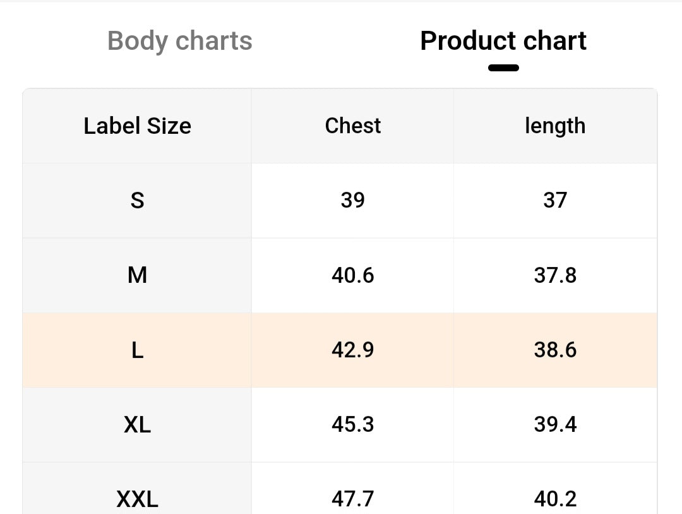Image resolution: width=682 pixels, height=514 pixels.
Task: Click the Label Size column header
Action: (138, 126)
